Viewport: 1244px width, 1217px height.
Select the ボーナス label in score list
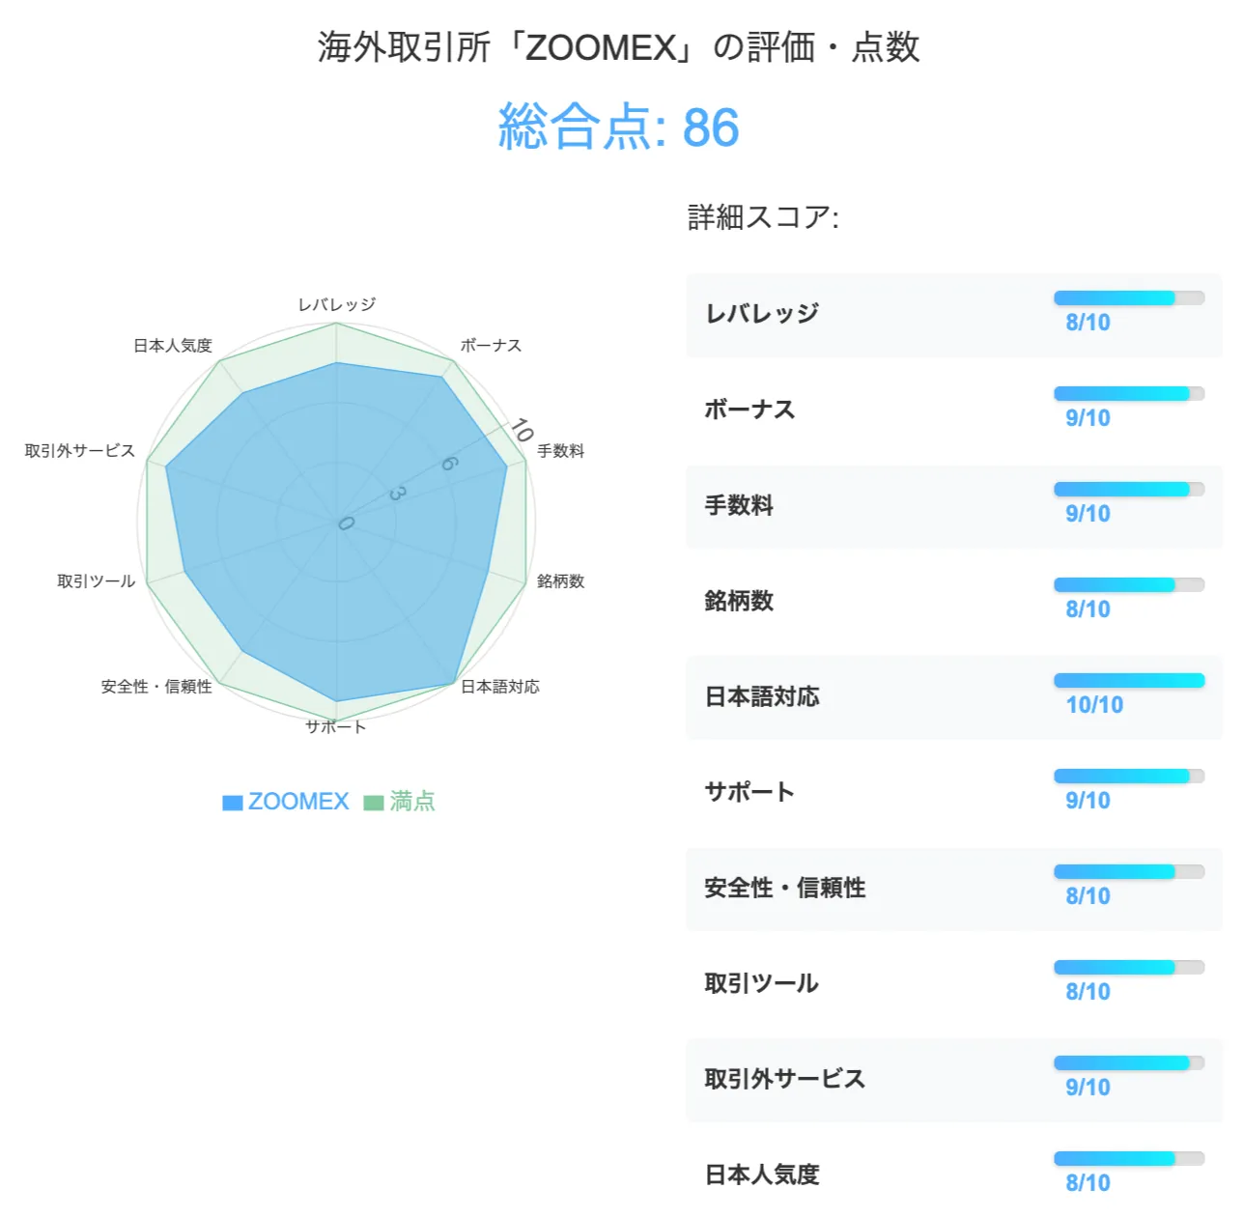750,410
